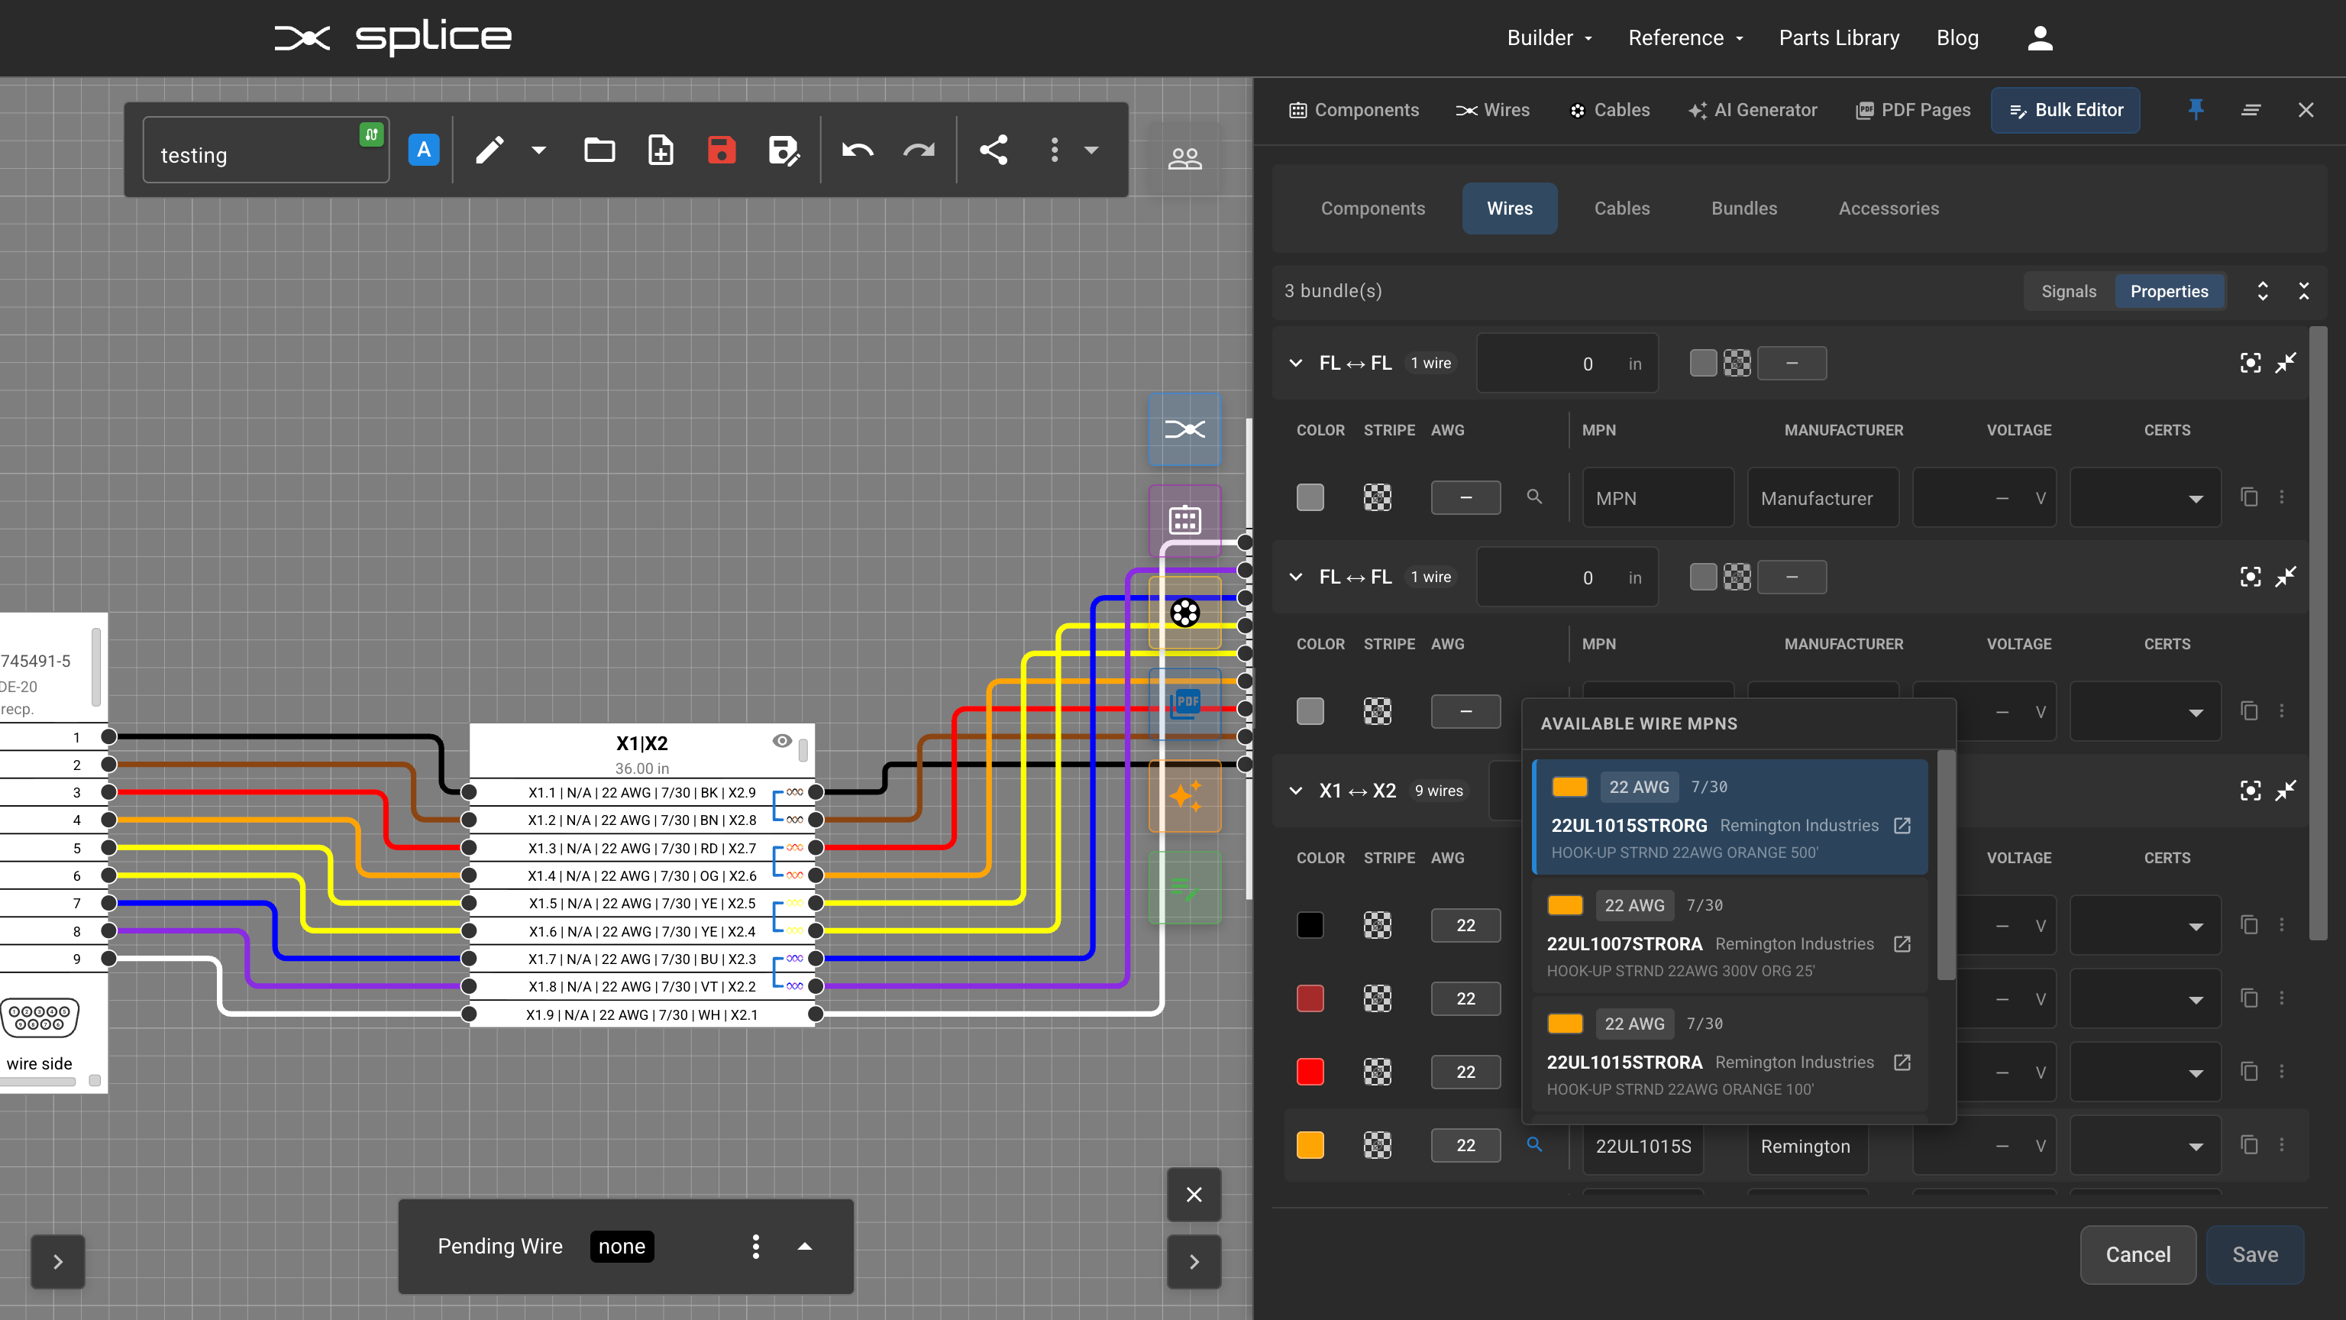Switch to the Cables tab
The image size is (2346, 1320).
point(1621,209)
